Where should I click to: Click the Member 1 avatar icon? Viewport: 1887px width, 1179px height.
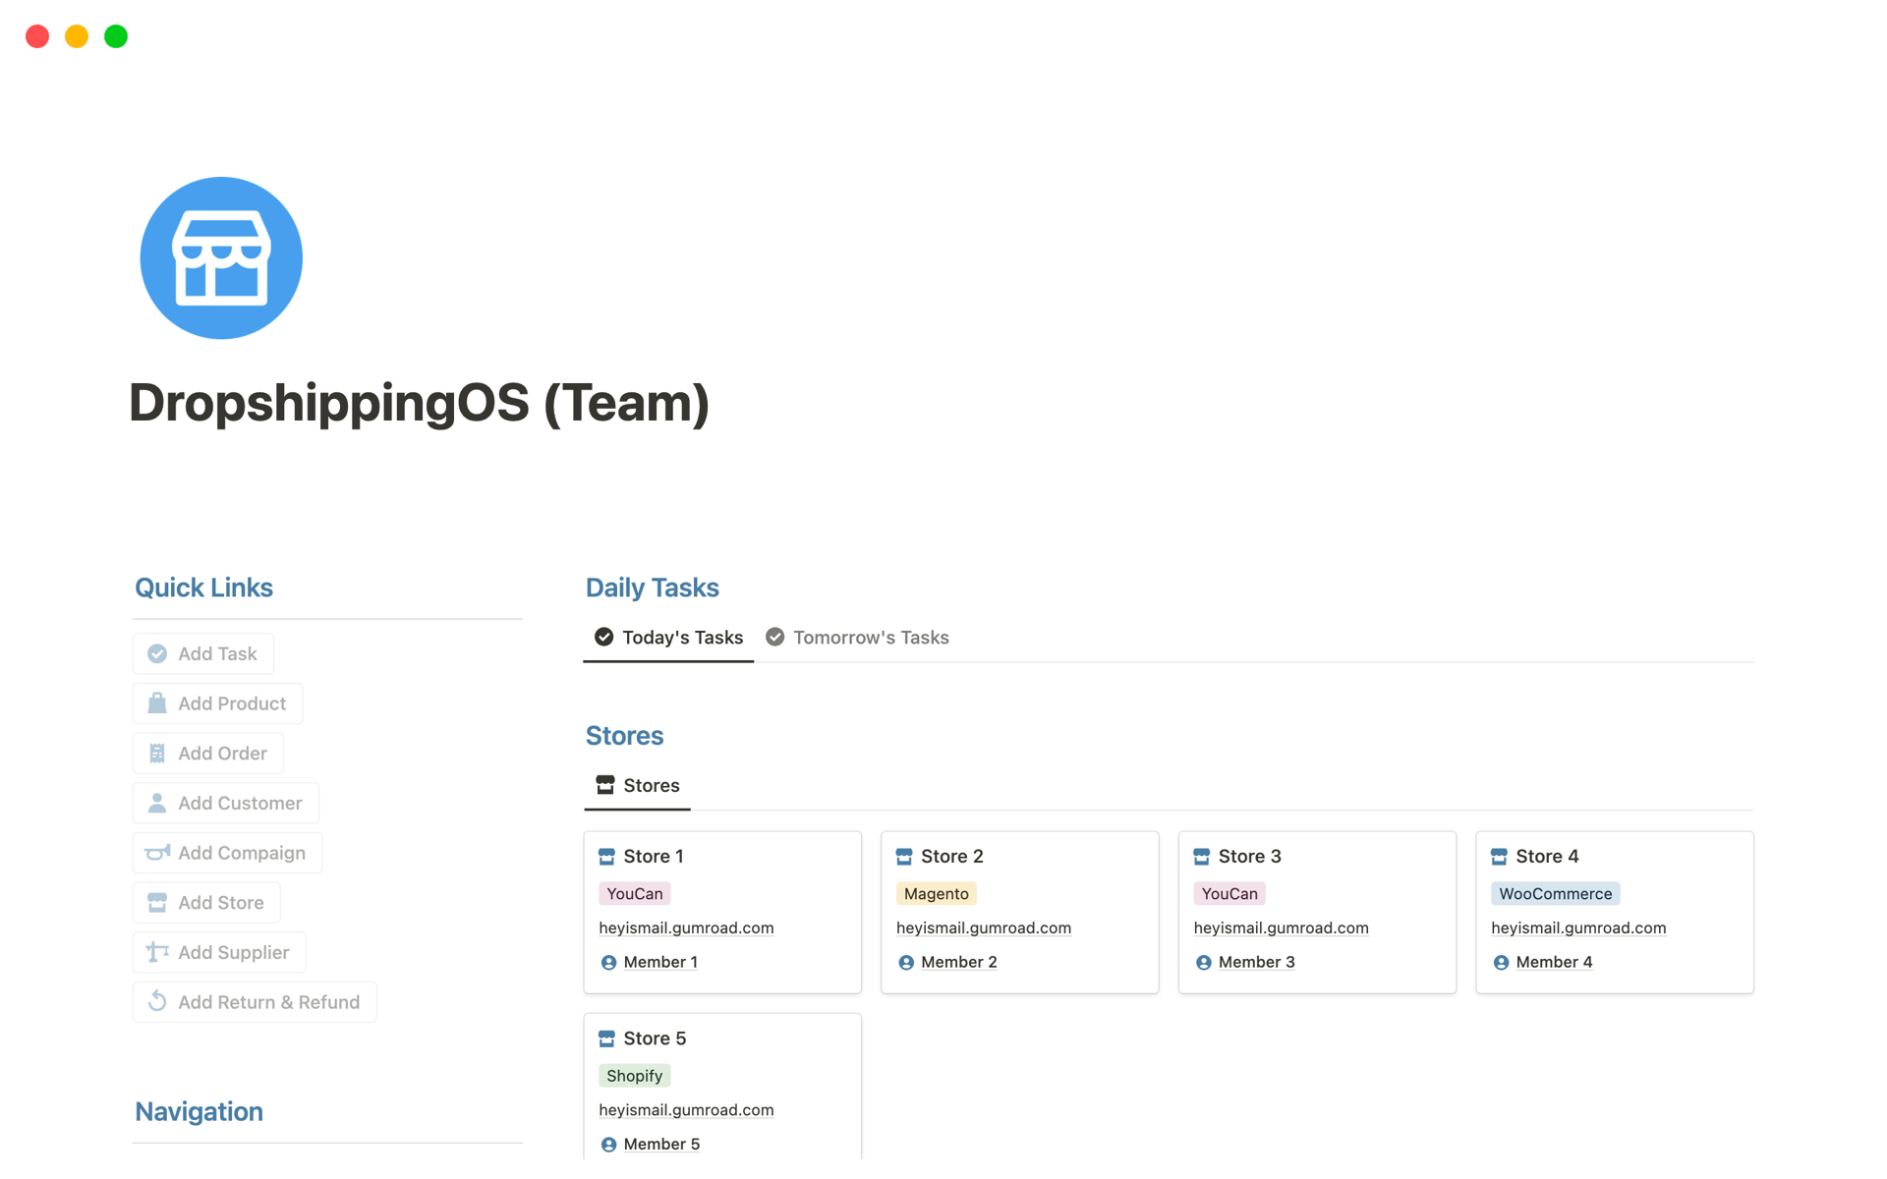click(x=608, y=963)
